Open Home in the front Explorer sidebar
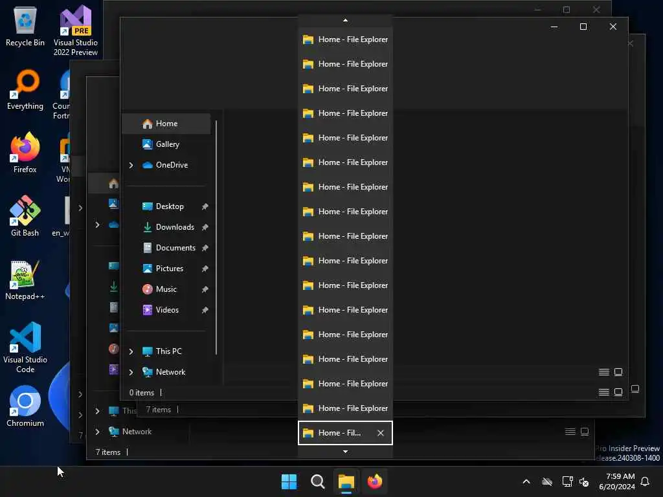The height and width of the screenshot is (497, 663). click(x=166, y=124)
